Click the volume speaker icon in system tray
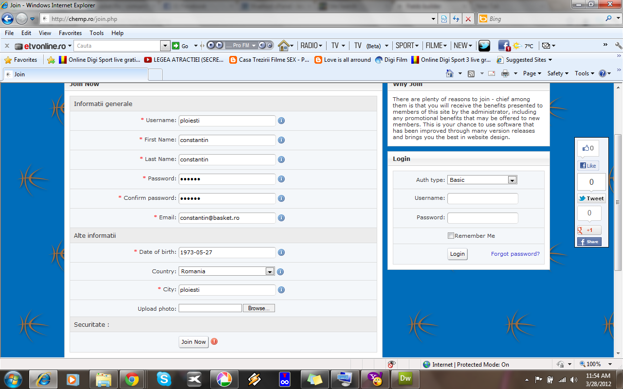This screenshot has width=623, height=389. [x=574, y=380]
